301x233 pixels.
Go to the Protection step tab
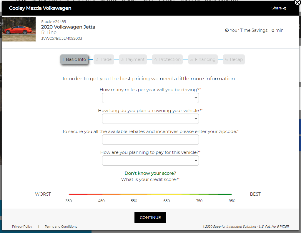click(x=167, y=59)
